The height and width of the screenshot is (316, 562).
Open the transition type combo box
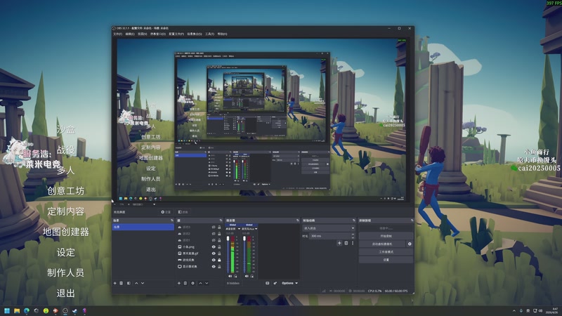coord(329,228)
